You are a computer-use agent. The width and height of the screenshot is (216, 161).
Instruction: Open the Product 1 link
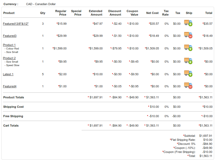9,45
